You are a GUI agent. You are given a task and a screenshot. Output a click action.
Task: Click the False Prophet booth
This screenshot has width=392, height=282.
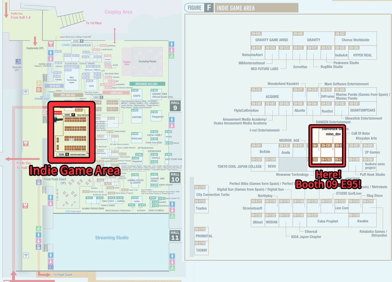click(328, 221)
